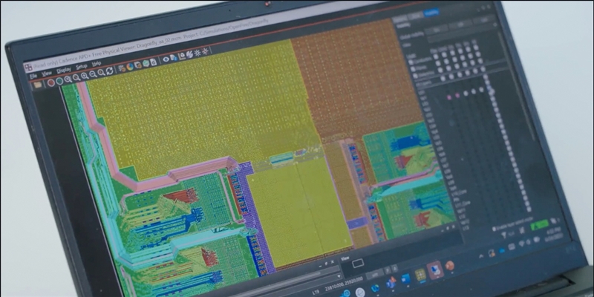
Task: Click the white sun-shaped toolbar icon
Action: (x=198, y=53)
